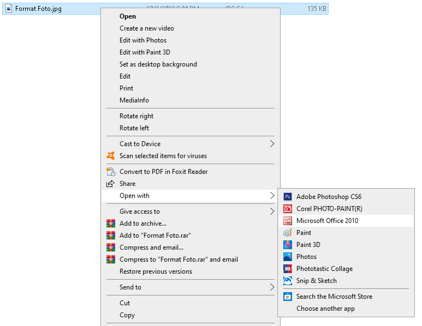Expand the Cast to Device submenu arrow
This screenshot has height=326, width=422.
tap(272, 144)
